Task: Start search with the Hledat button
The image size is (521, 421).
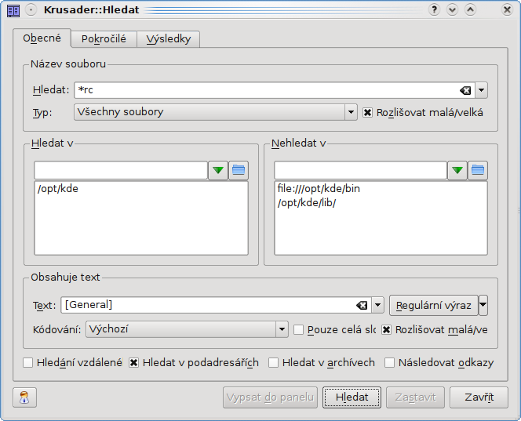Action: [x=352, y=397]
